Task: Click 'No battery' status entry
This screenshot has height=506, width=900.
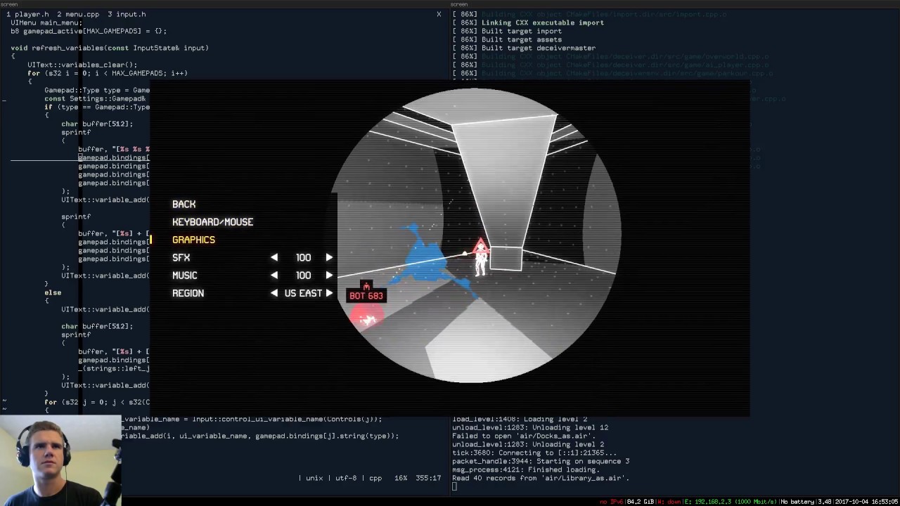Action: pos(797,502)
